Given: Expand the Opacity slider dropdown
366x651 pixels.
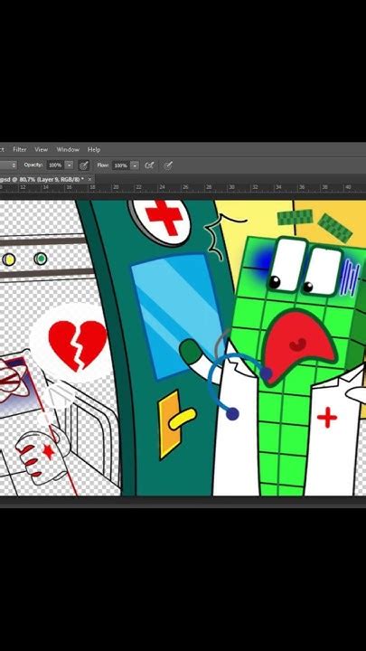Looking at the screenshot, I should 70,165.
